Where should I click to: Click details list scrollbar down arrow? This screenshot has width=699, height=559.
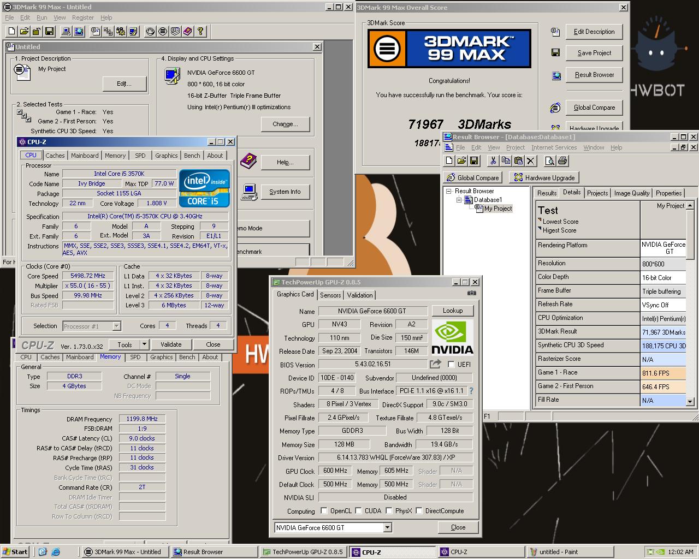pos(690,401)
